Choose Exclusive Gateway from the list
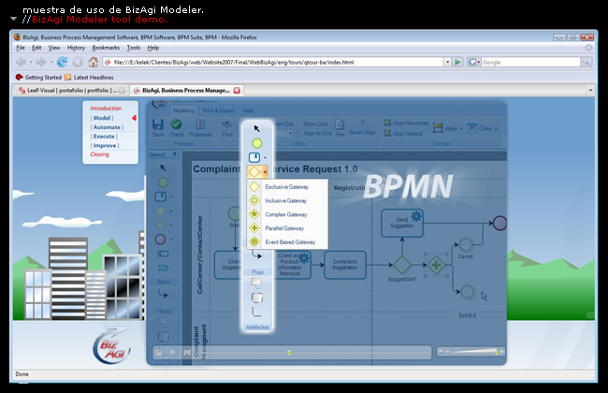The height and width of the screenshot is (393, 608). coord(286,187)
